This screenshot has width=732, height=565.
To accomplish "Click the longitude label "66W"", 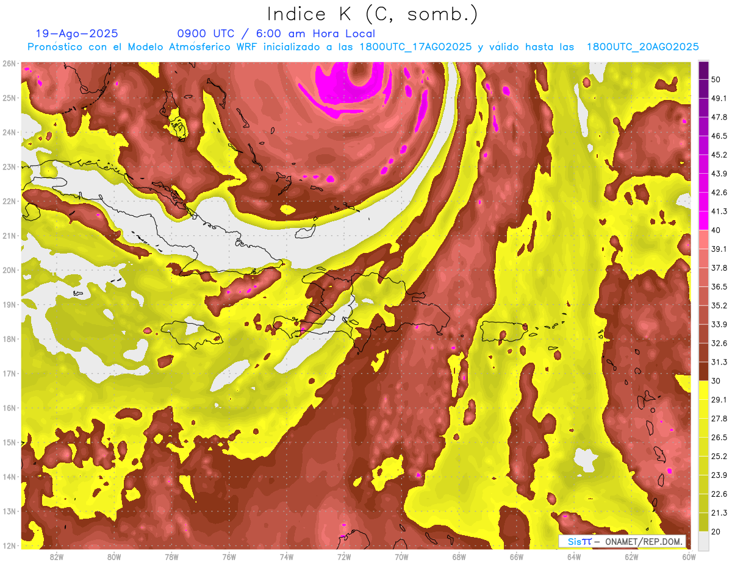I will click(x=517, y=557).
